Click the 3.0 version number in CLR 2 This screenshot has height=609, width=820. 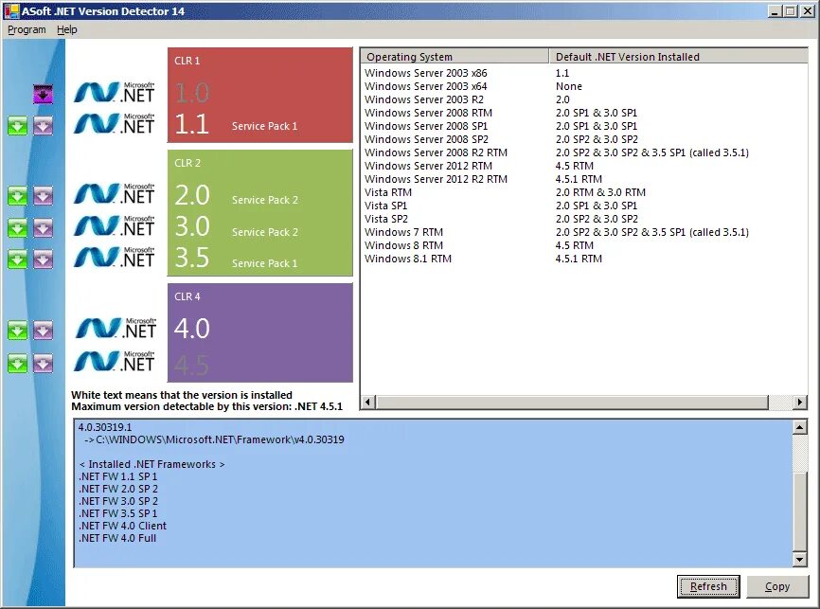[x=192, y=226]
